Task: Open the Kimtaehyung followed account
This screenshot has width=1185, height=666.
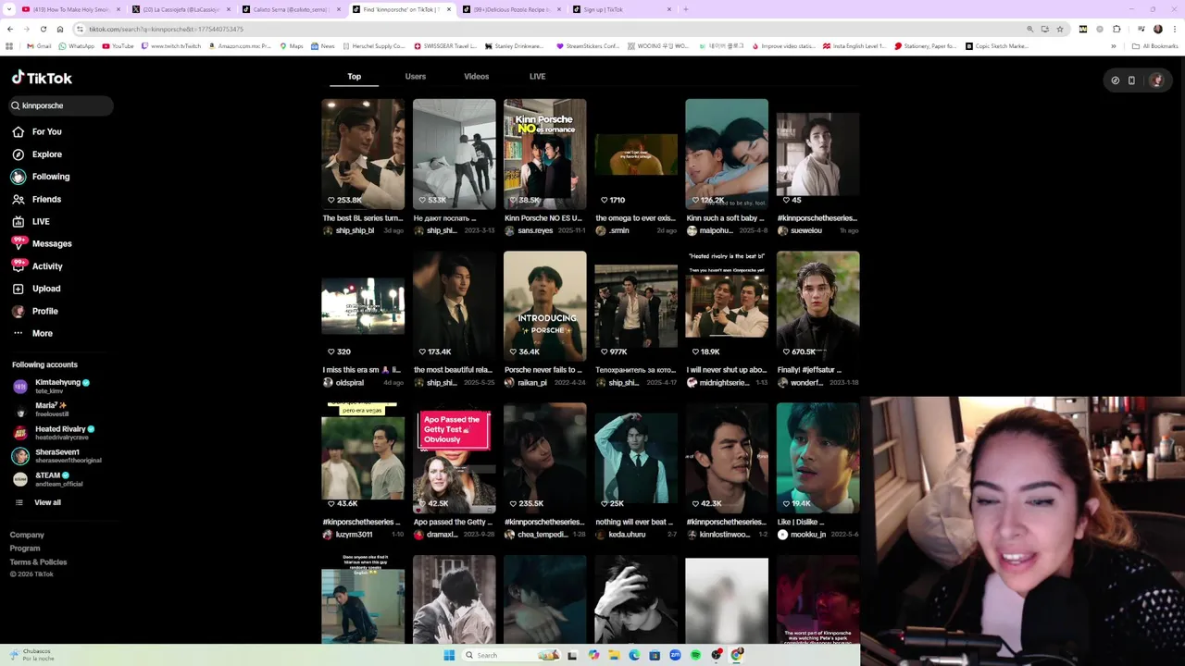Action: pos(52,386)
